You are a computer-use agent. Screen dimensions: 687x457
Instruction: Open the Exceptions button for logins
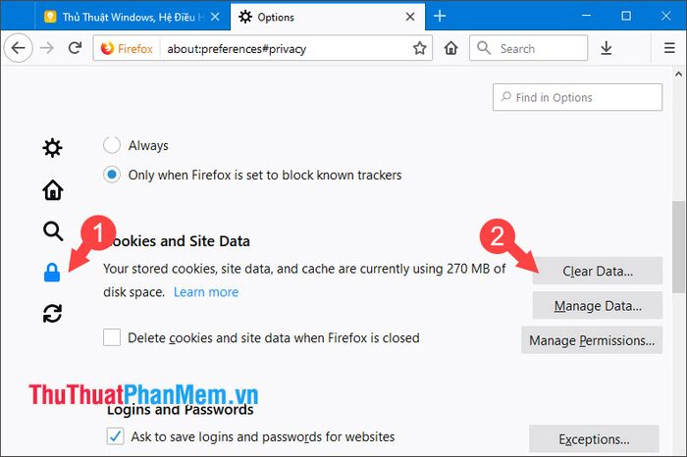click(x=594, y=438)
